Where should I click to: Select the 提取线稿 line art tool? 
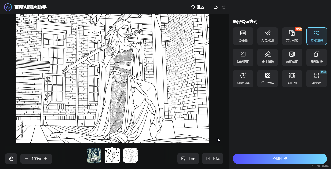[x=316, y=36]
